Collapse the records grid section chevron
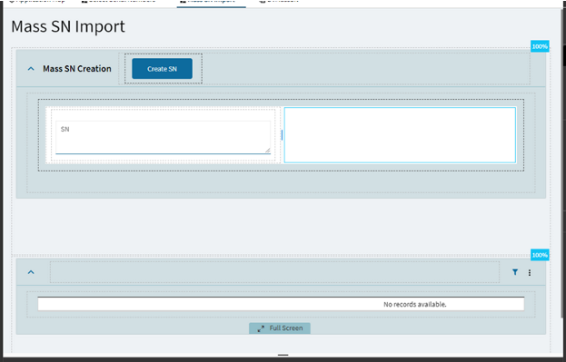Viewport: 566px width, 362px height. (31, 272)
